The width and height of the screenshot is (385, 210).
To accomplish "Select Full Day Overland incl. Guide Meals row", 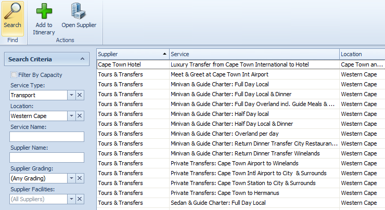I will [254, 104].
